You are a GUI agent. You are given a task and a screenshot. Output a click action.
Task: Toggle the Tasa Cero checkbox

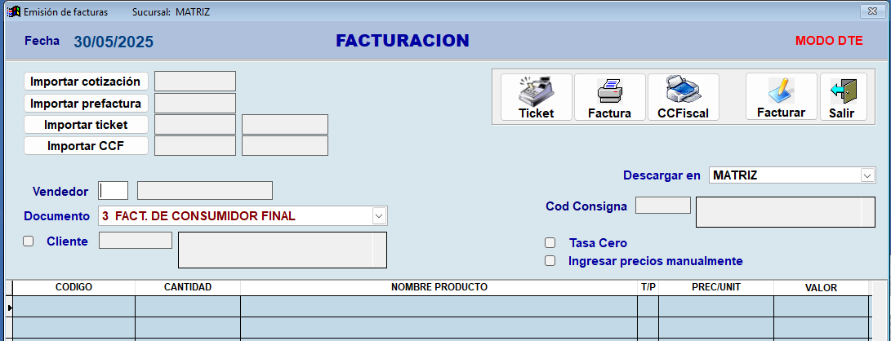click(550, 243)
